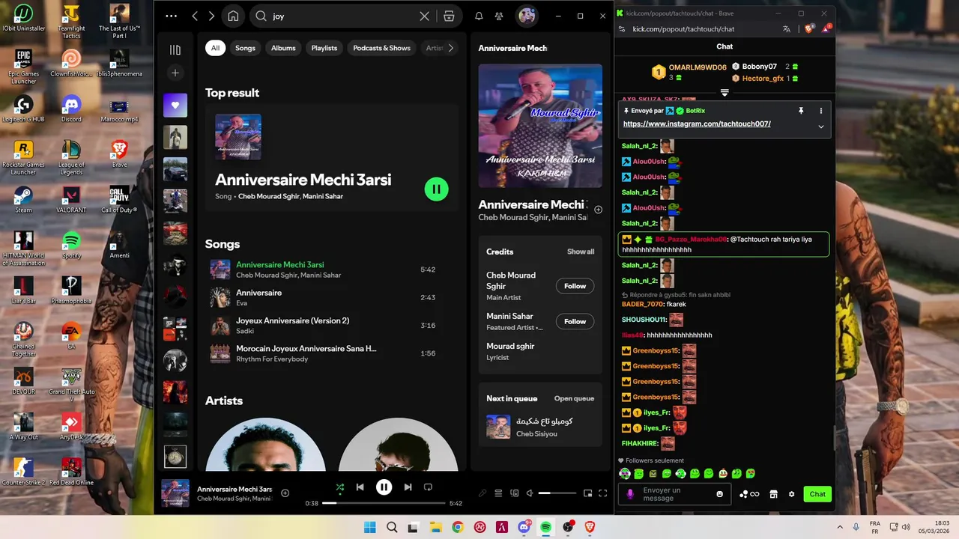
Task: Show more filter chips with right arrow
Action: pyautogui.click(x=450, y=48)
